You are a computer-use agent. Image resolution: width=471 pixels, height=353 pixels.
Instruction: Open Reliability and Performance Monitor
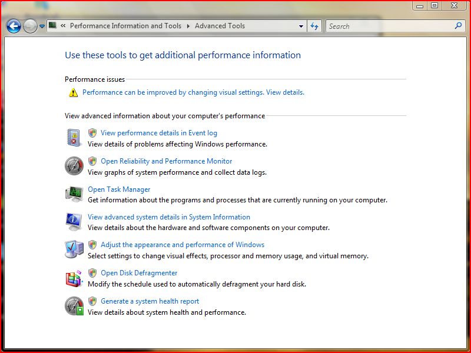pos(167,161)
